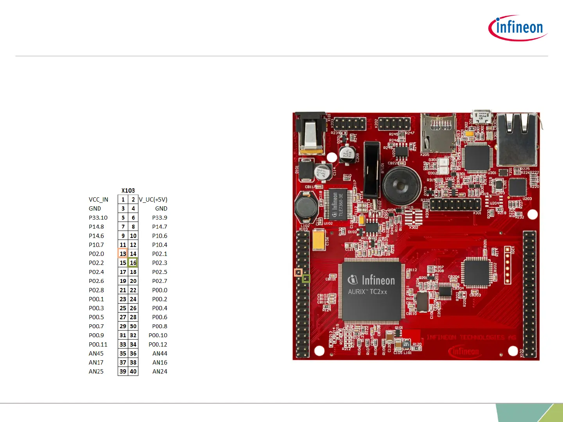Viewport: 563px width, 422px height.
Task: Click pin number 20 cell
Action: [133, 281]
